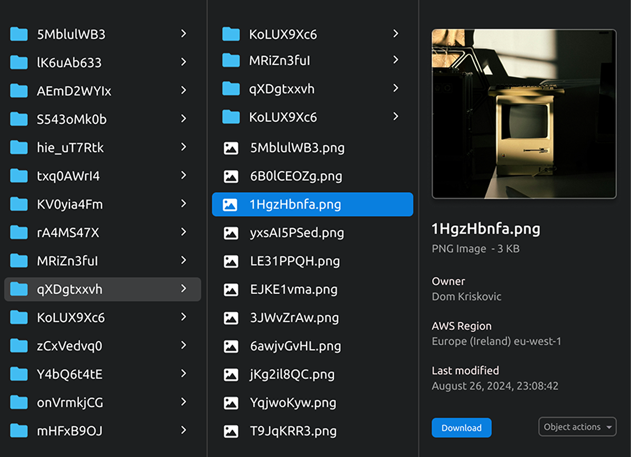Click image icon in highlighted 1HgzHbnfa.png row

tap(230, 205)
